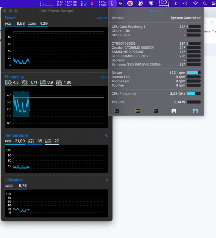Open the network speed menu bar item
Image resolution: width=216 pixels, height=238 pixels.
99,3
